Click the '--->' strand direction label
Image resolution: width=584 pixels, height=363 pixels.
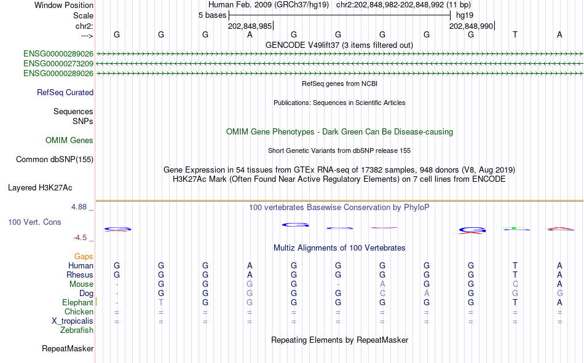87,36
